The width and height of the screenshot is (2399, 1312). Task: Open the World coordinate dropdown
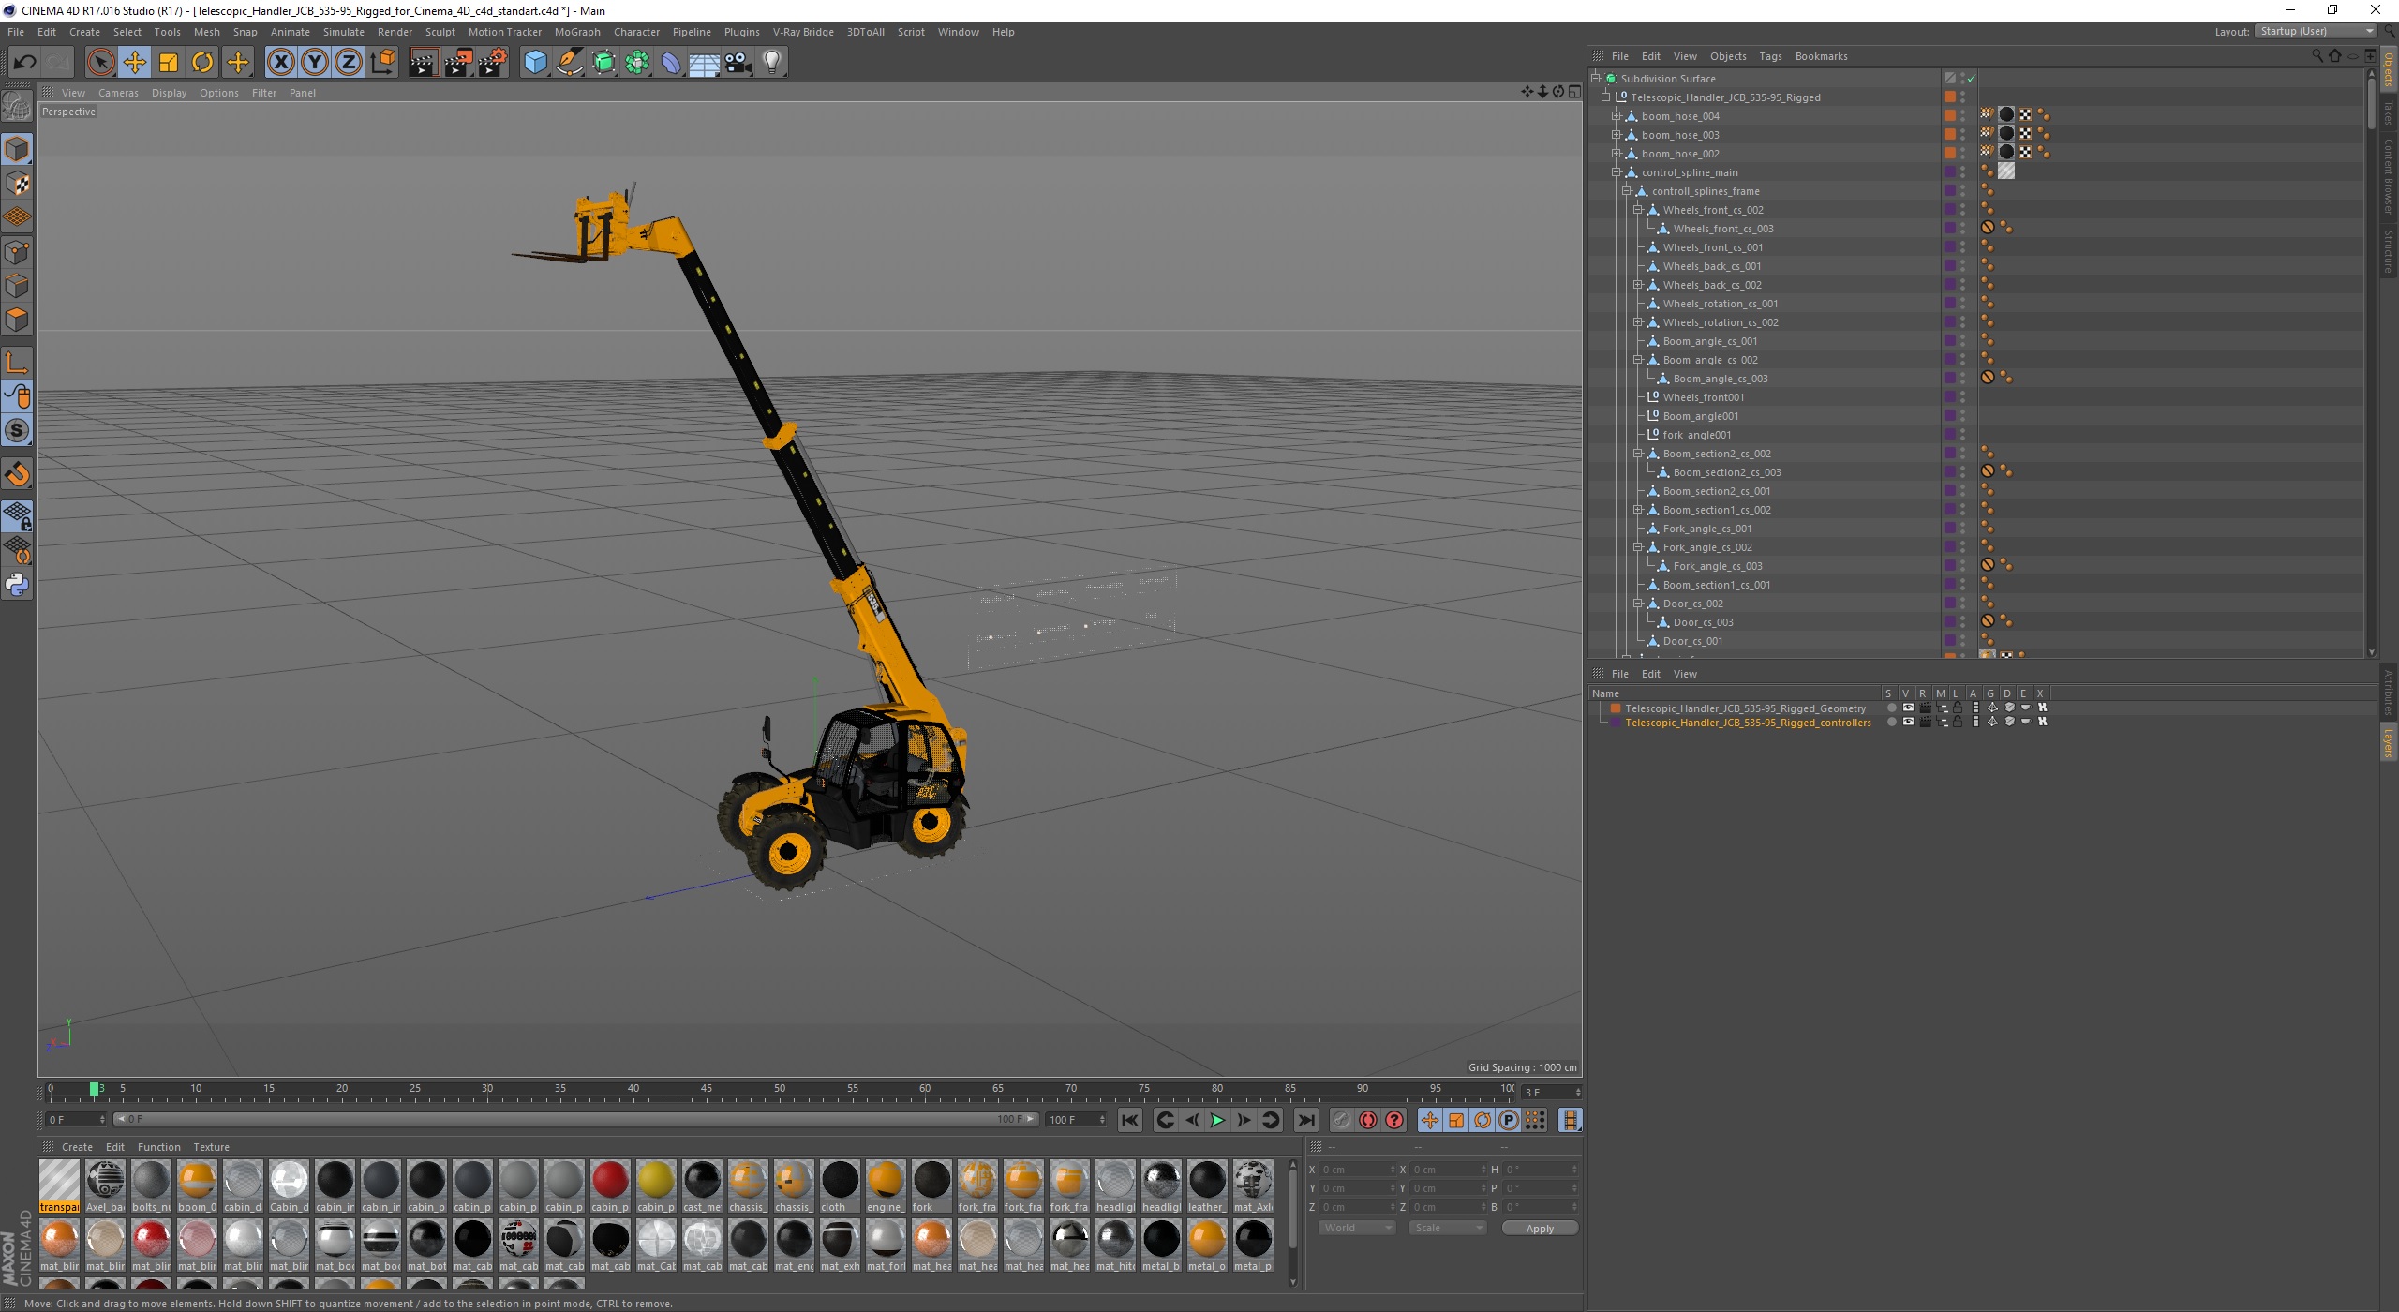tap(1356, 1228)
